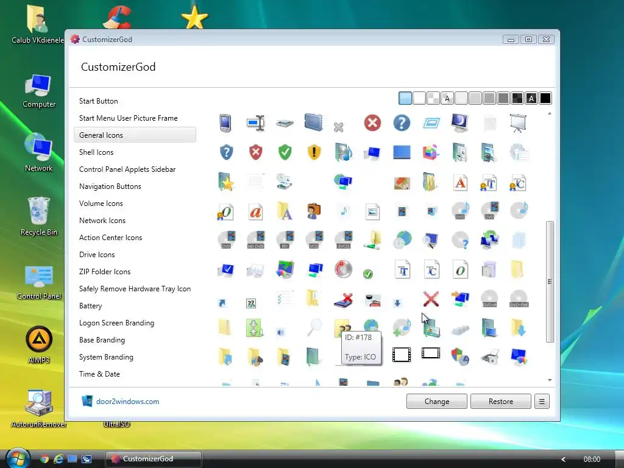624x468 pixels.
Task: Open System Branding category
Action: (x=106, y=357)
